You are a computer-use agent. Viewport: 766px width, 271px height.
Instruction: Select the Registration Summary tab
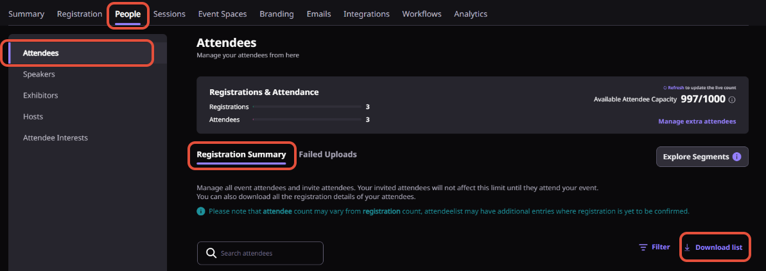pyautogui.click(x=241, y=155)
